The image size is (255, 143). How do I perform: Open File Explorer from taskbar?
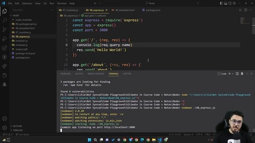tap(154, 140)
